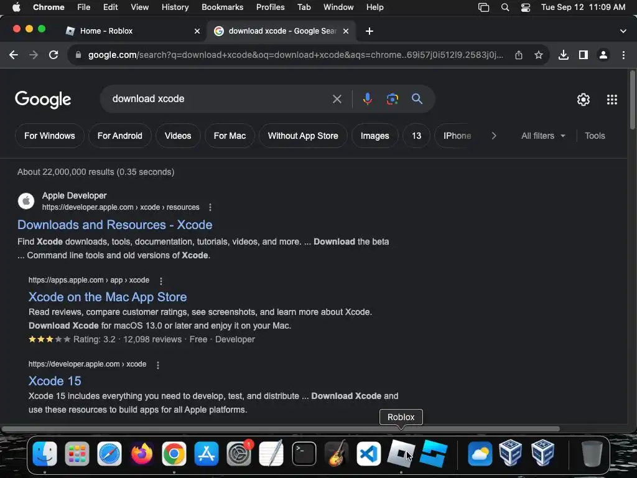Show more filter chips with arrow
The image size is (637, 478).
(493, 136)
